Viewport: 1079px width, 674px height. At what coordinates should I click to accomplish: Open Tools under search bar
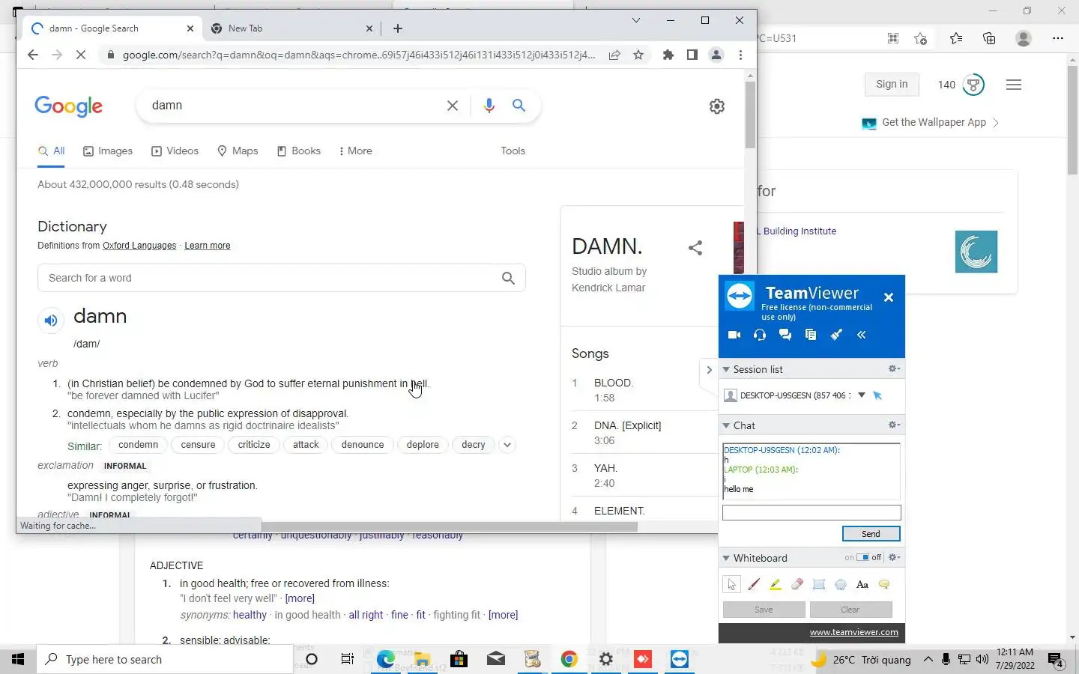pyautogui.click(x=513, y=151)
